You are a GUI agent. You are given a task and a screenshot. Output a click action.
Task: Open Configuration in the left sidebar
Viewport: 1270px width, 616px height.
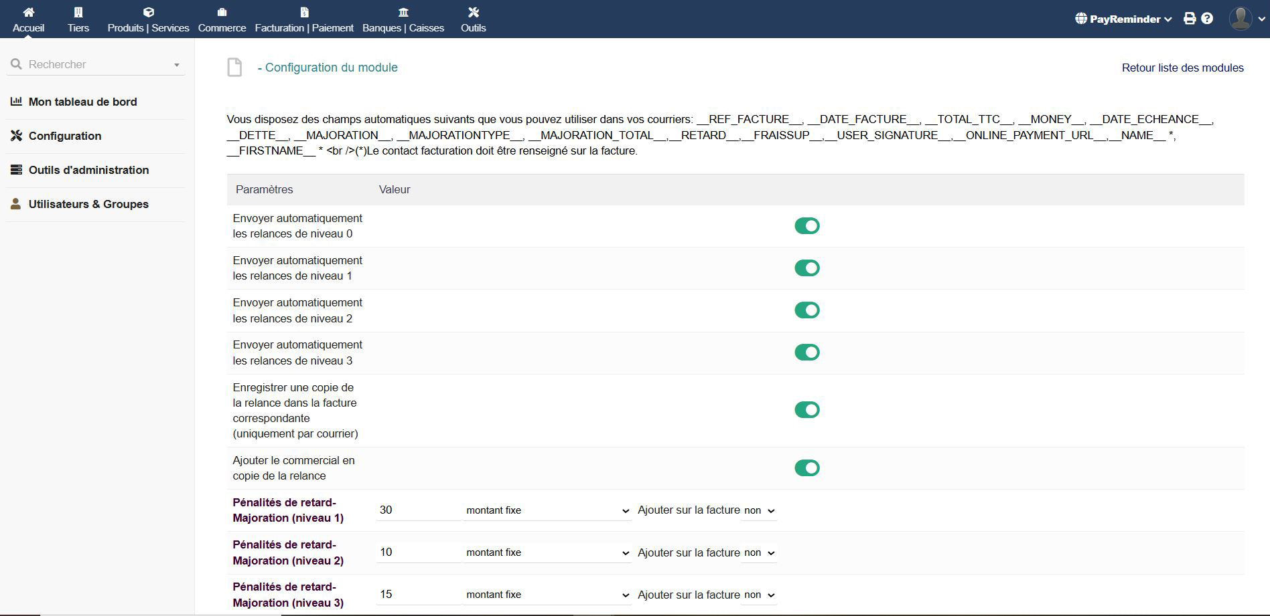65,136
